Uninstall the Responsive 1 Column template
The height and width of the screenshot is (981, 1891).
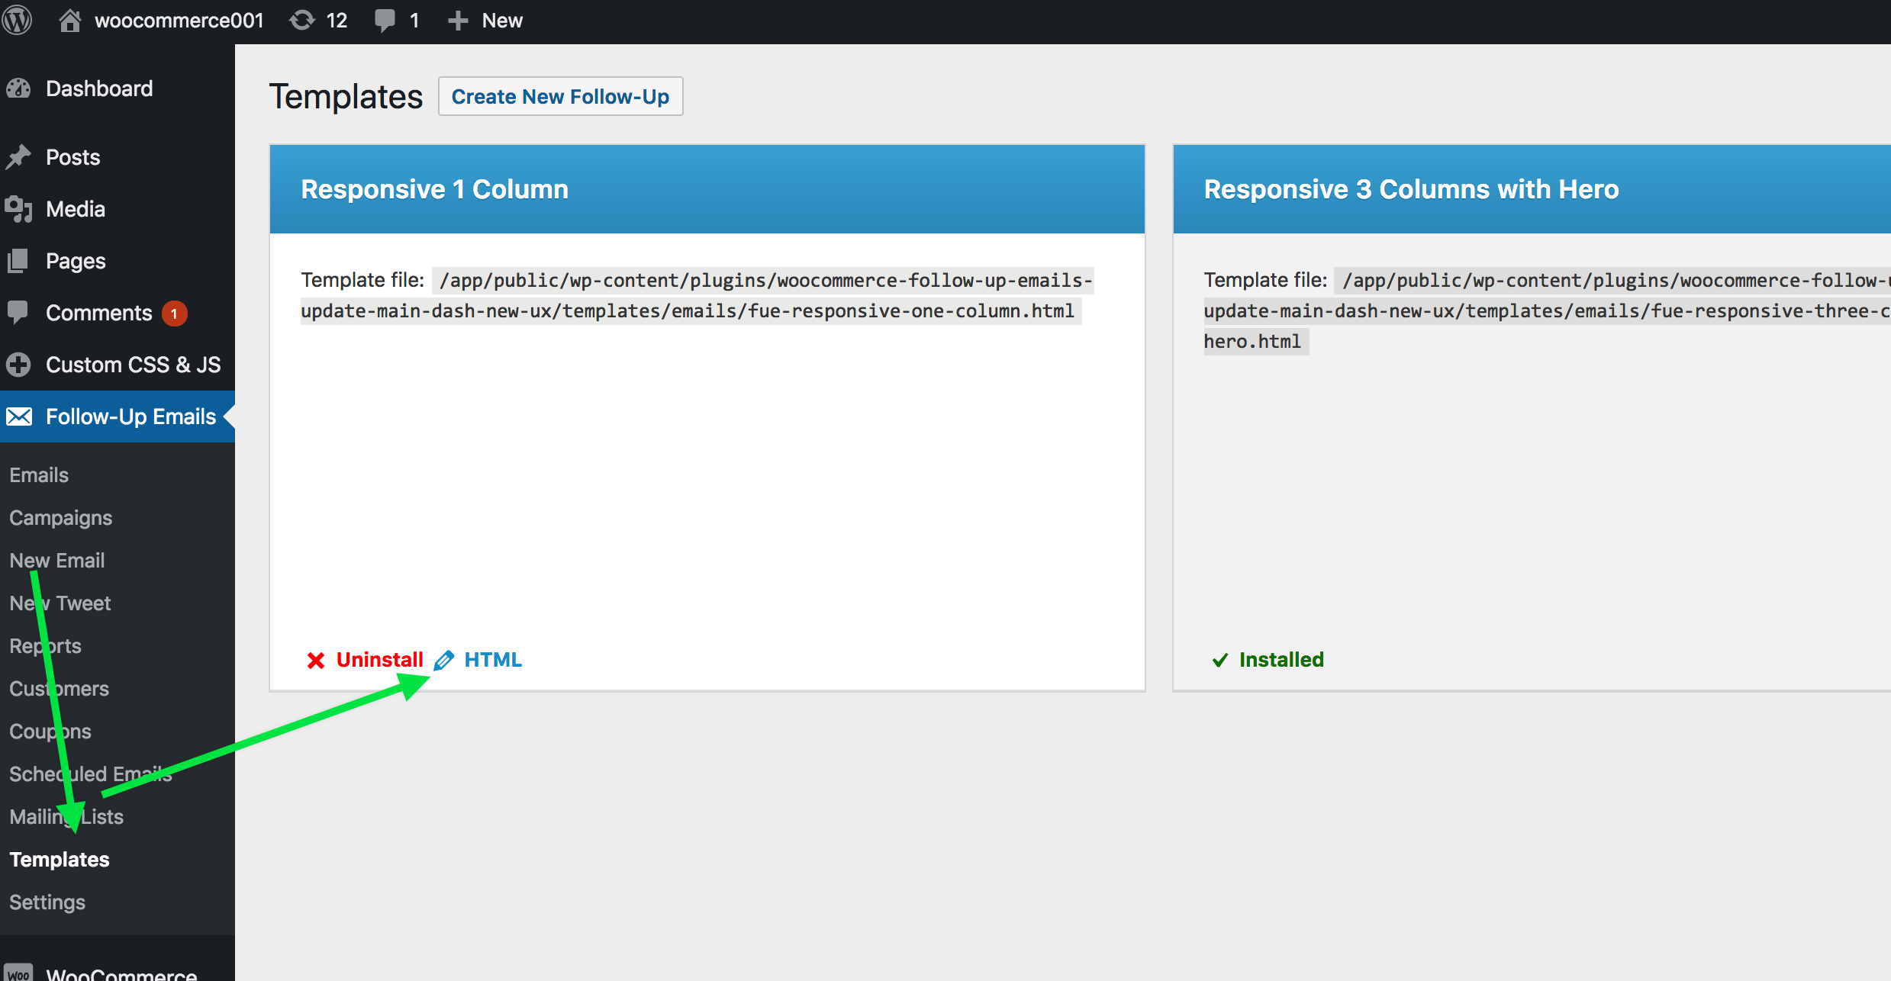click(379, 660)
